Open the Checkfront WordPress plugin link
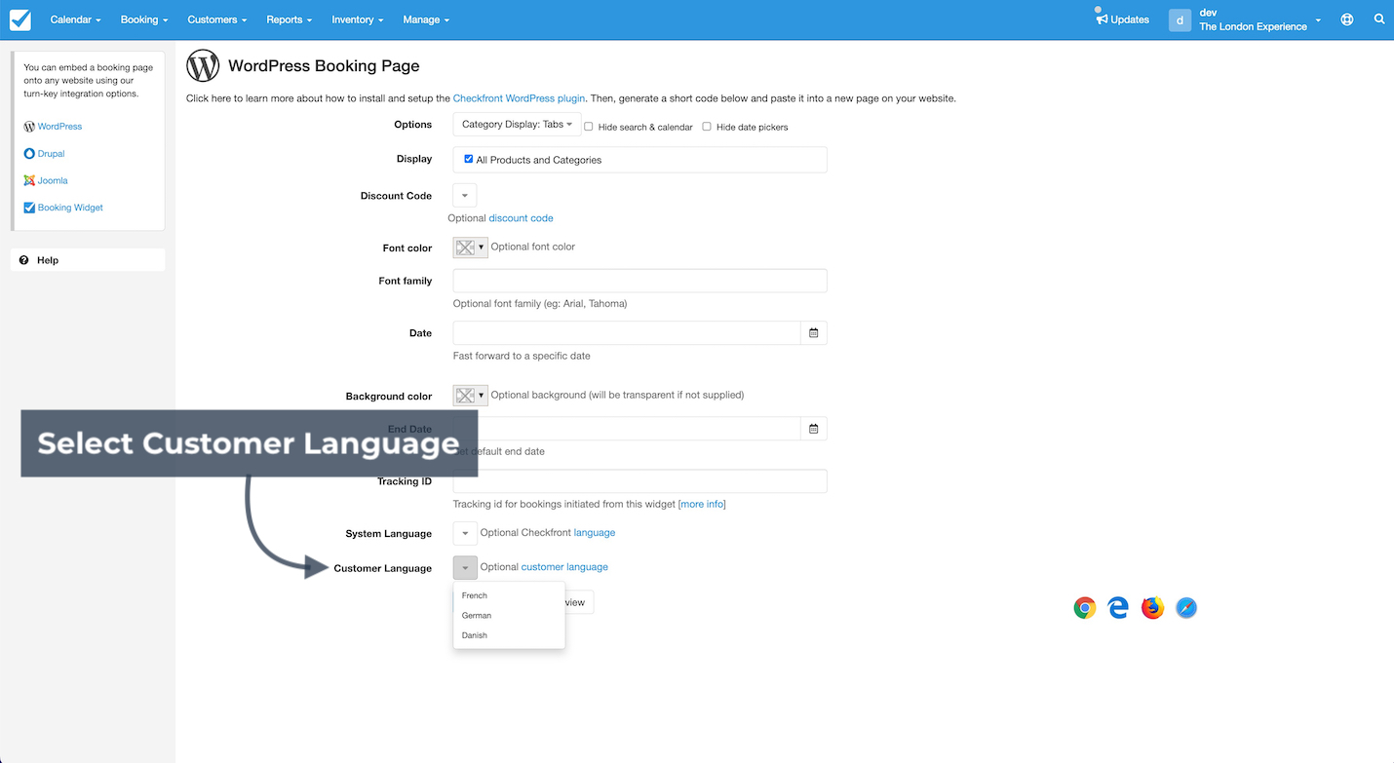Screen dimensions: 1394x763 point(520,98)
